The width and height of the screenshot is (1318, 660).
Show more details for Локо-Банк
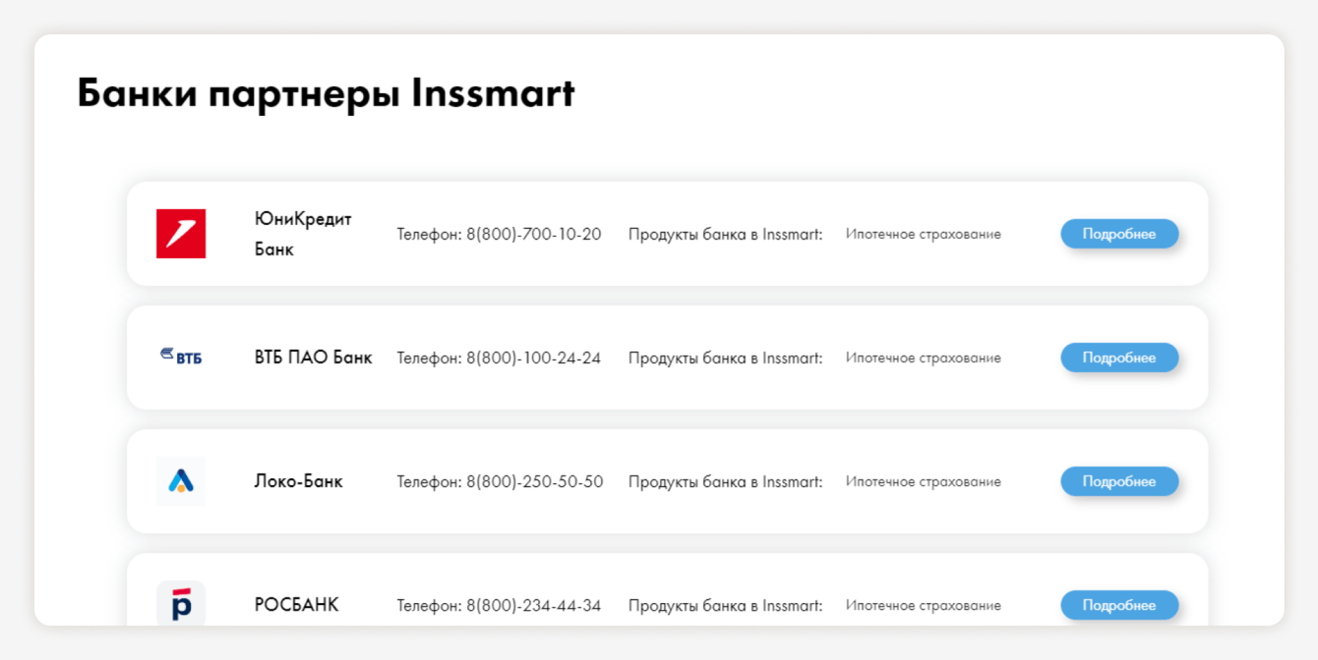pyautogui.click(x=1118, y=481)
